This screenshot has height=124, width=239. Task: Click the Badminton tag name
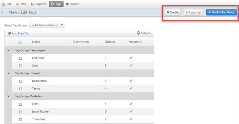[x=39, y=81]
